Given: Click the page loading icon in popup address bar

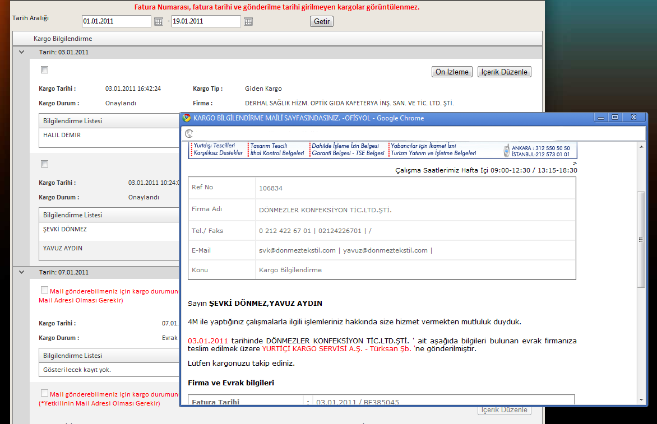Looking at the screenshot, I should (189, 134).
